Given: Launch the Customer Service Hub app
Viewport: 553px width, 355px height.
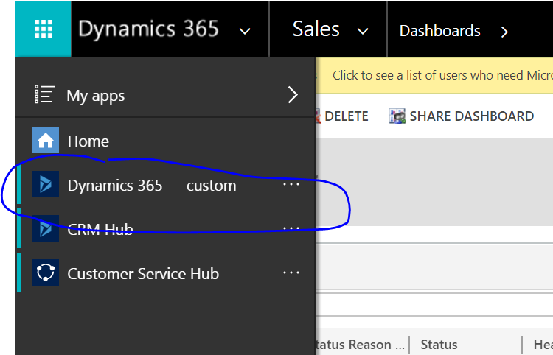Looking at the screenshot, I should tap(143, 274).
